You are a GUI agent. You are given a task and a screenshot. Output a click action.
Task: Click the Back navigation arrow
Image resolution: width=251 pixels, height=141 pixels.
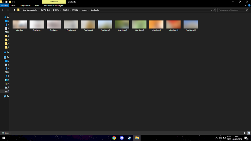pos(3,10)
